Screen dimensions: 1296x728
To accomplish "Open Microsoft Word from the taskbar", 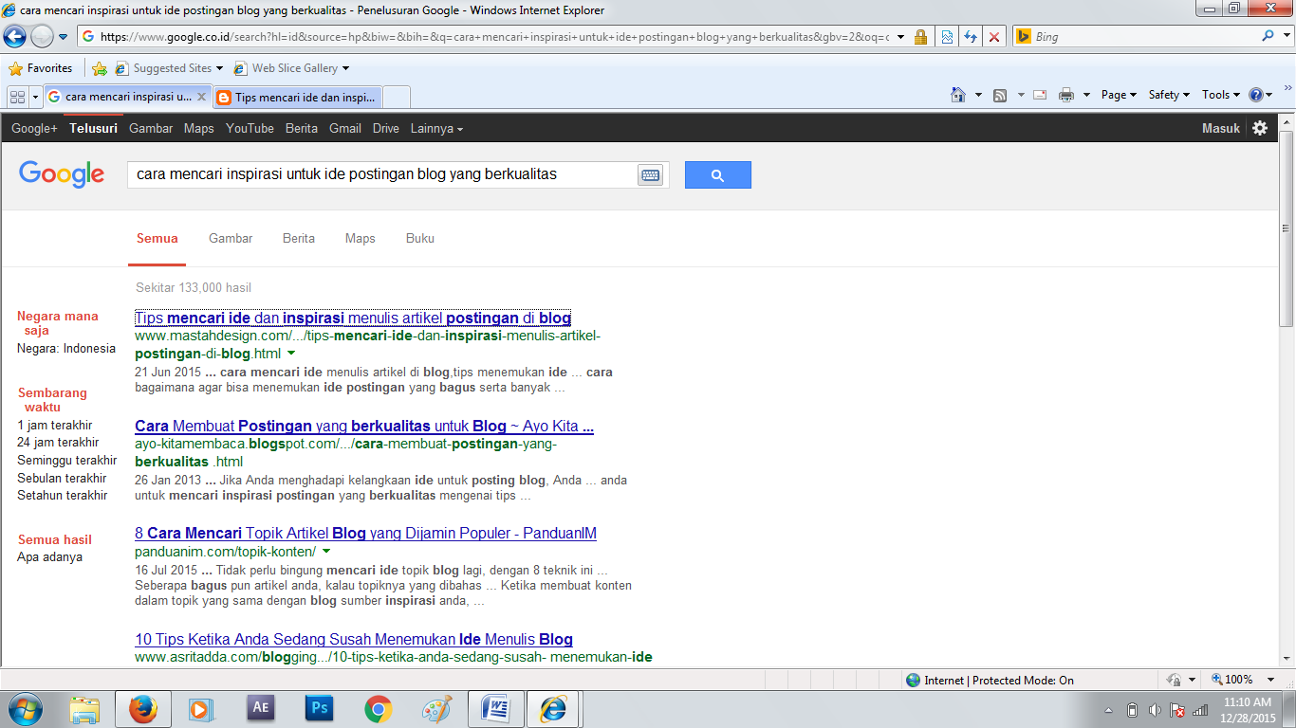I will [x=496, y=709].
